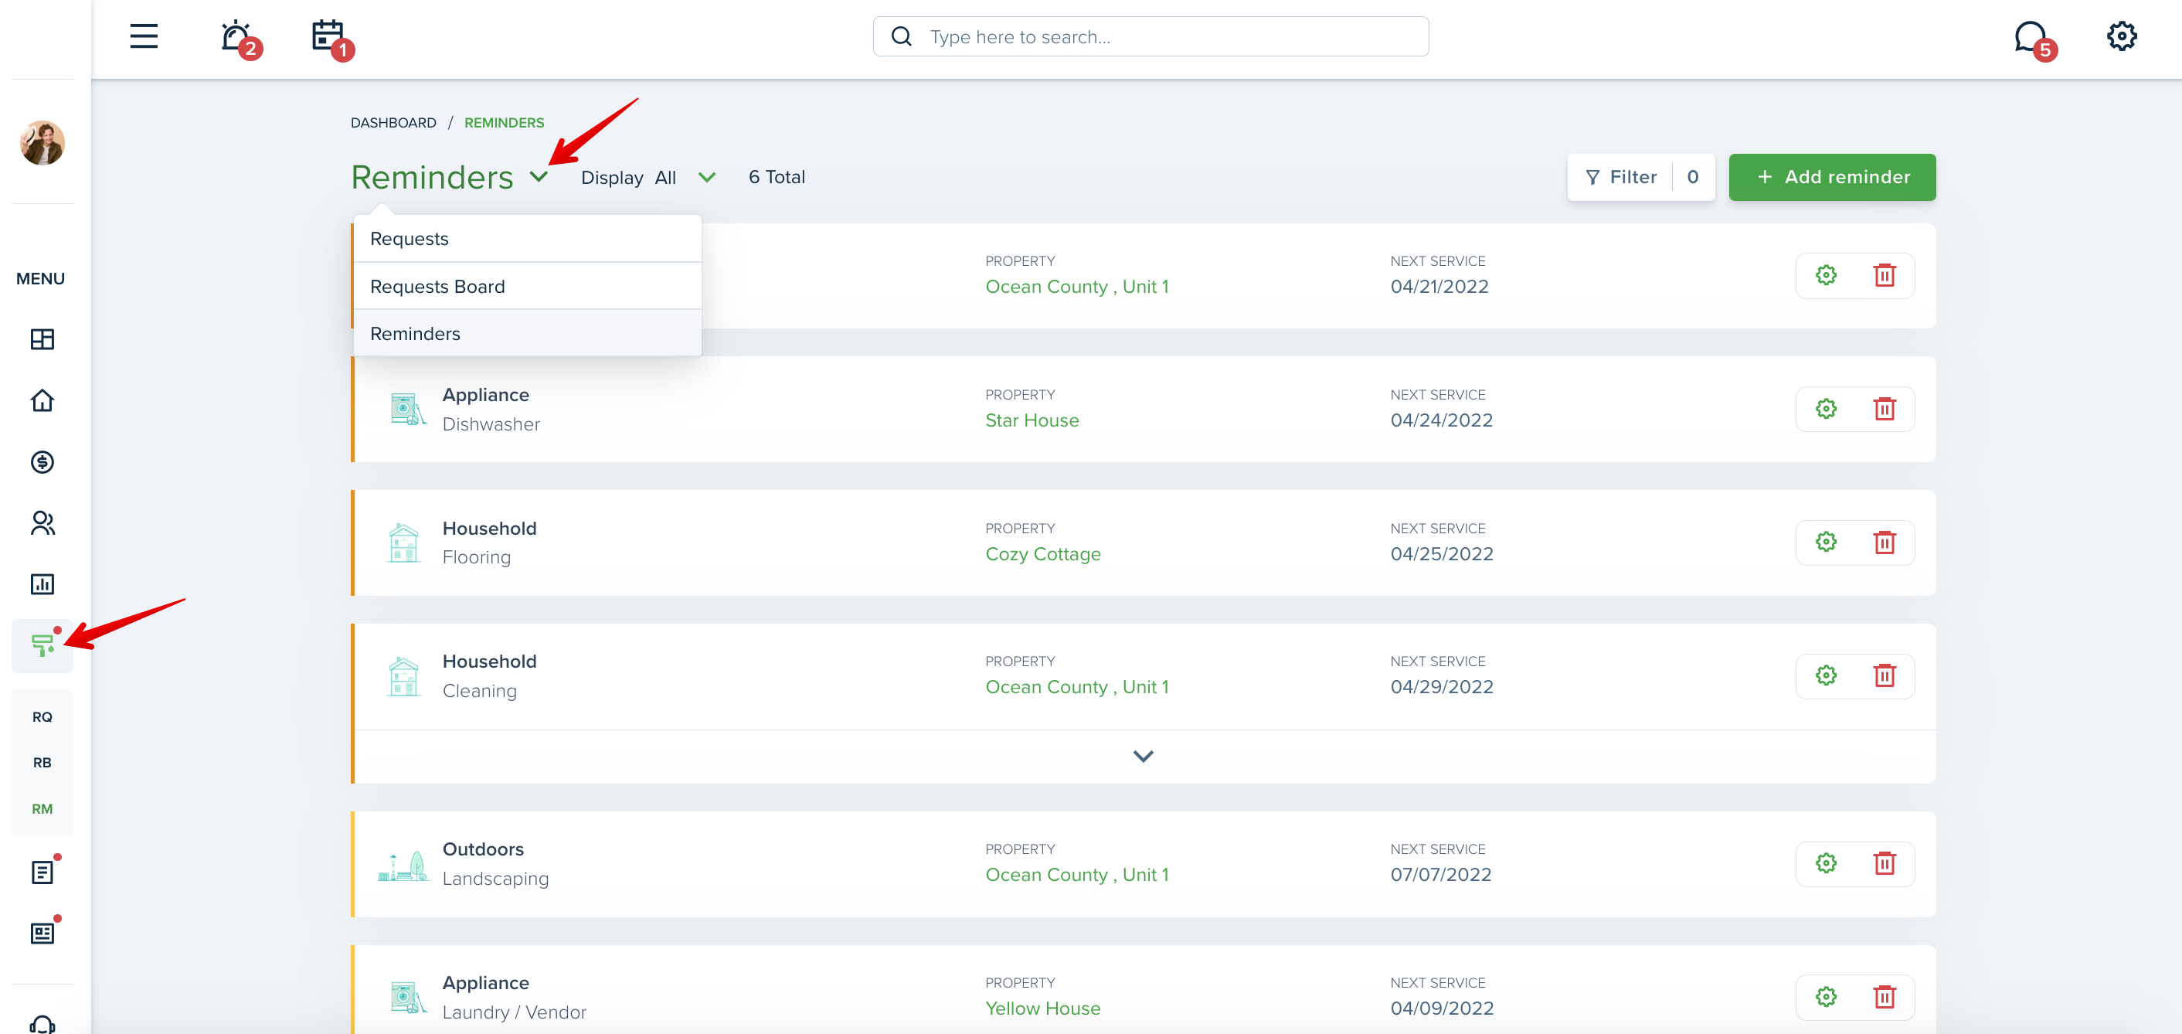Open the maintenance paint roller icon in sidebar
The width and height of the screenshot is (2182, 1034).
(42, 645)
